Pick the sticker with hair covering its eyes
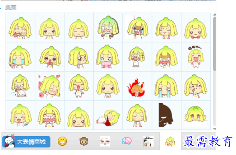 tap(167, 57)
